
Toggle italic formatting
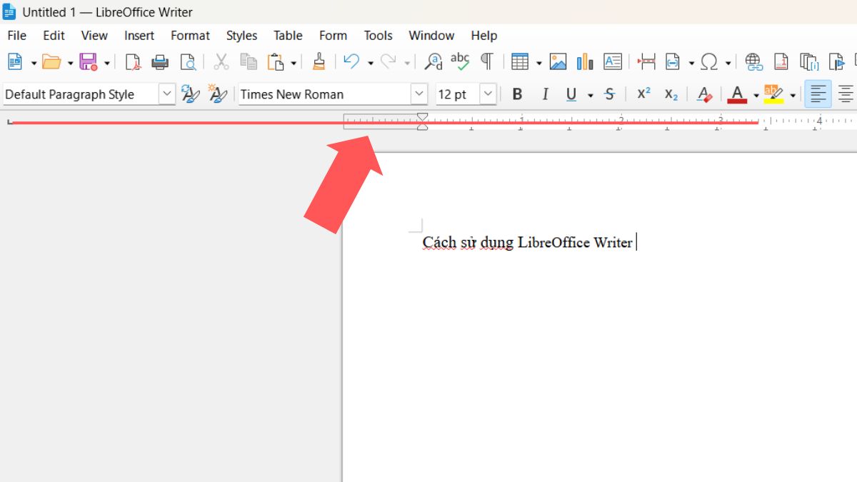point(545,94)
